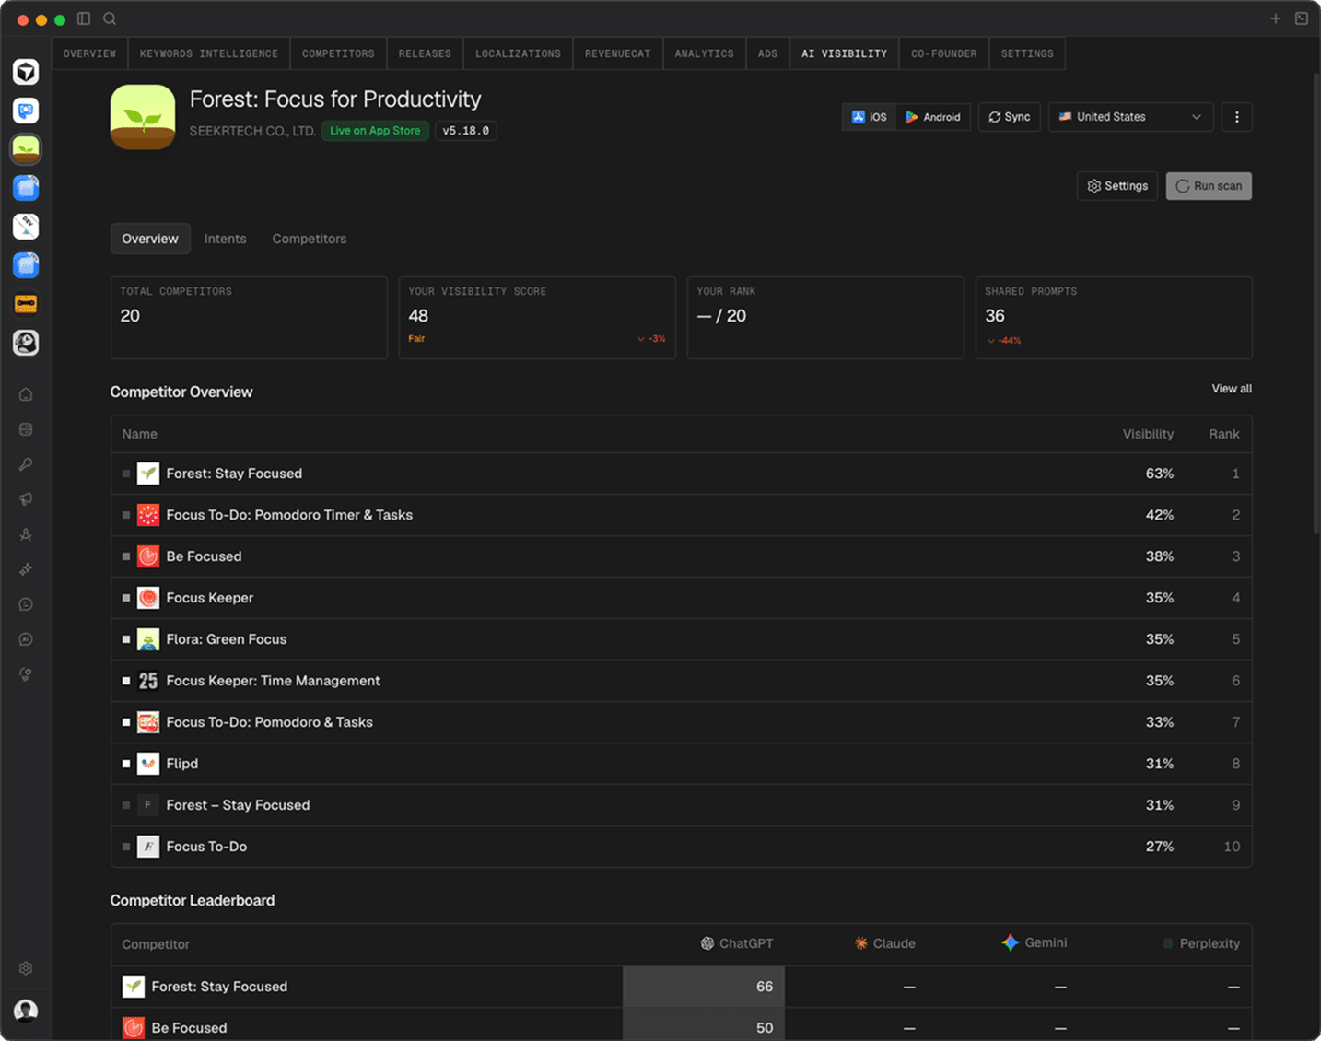Select the Focus To-Do: Pomodoro Timer & Tasks name
The image size is (1321, 1041).
pyautogui.click(x=289, y=515)
